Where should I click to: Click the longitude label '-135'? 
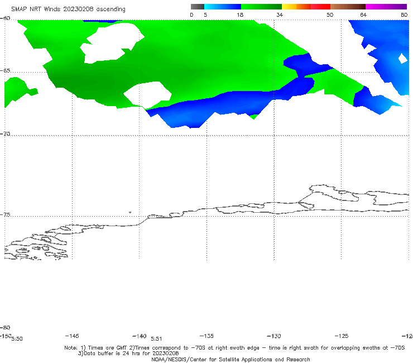[x=206, y=336]
